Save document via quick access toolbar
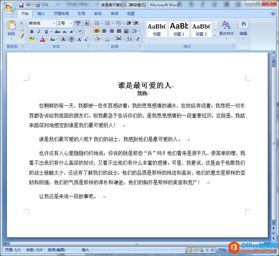The height and width of the screenshot is (256, 279). [x=21, y=5]
